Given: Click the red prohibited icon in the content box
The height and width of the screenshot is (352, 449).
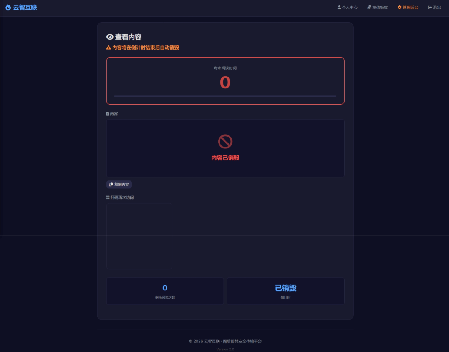Looking at the screenshot, I should coord(225,142).
